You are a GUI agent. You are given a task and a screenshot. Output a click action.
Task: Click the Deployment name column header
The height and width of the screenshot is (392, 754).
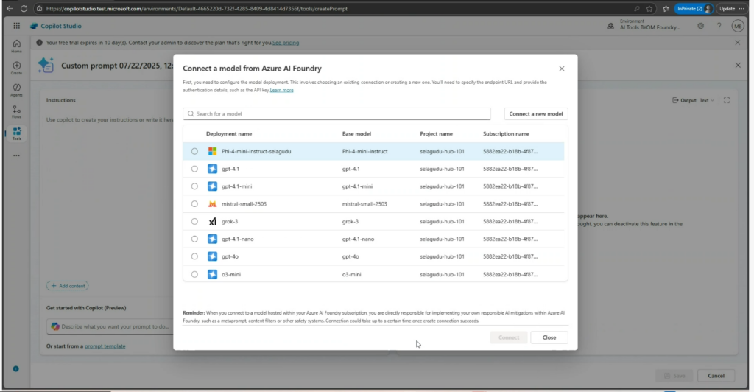click(229, 133)
